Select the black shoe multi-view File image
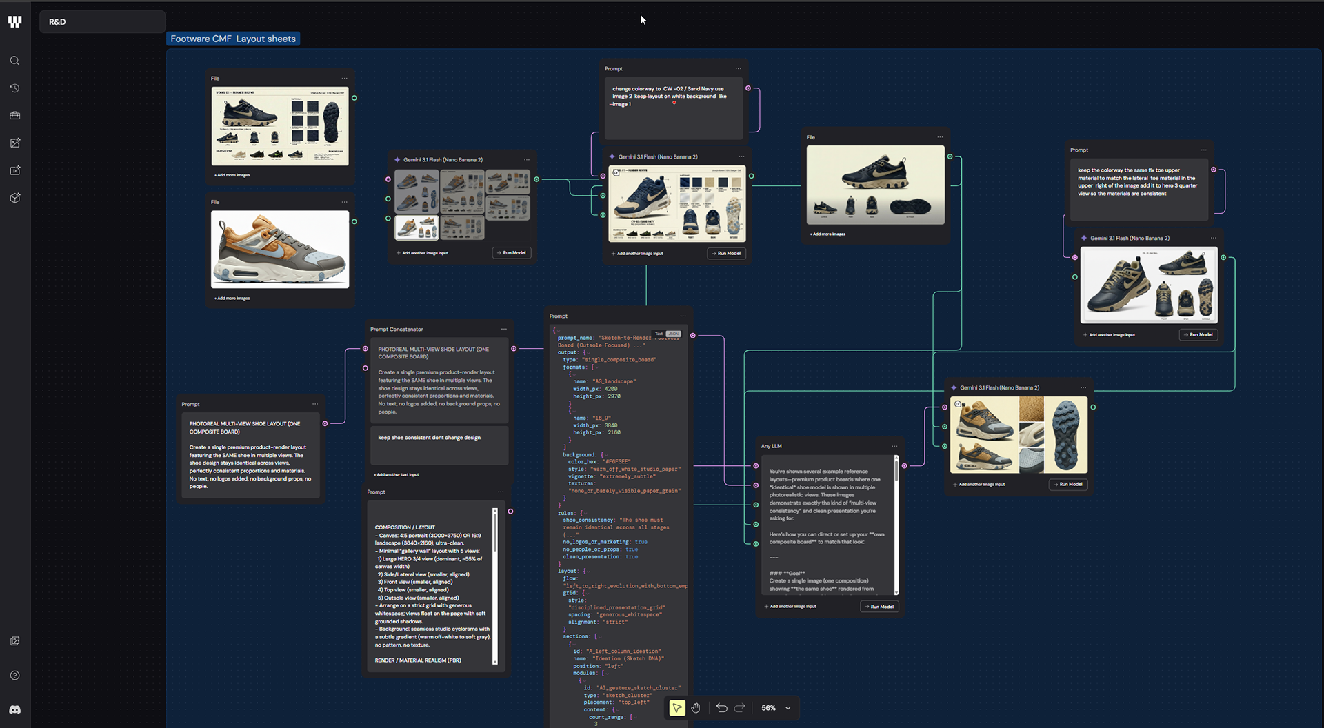The image size is (1324, 728). tap(876, 185)
